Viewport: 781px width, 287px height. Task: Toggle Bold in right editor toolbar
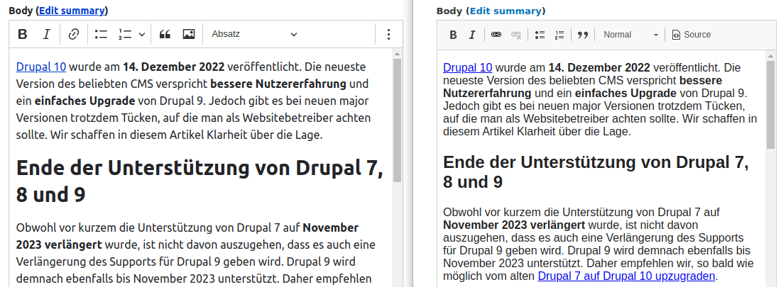[x=453, y=35]
